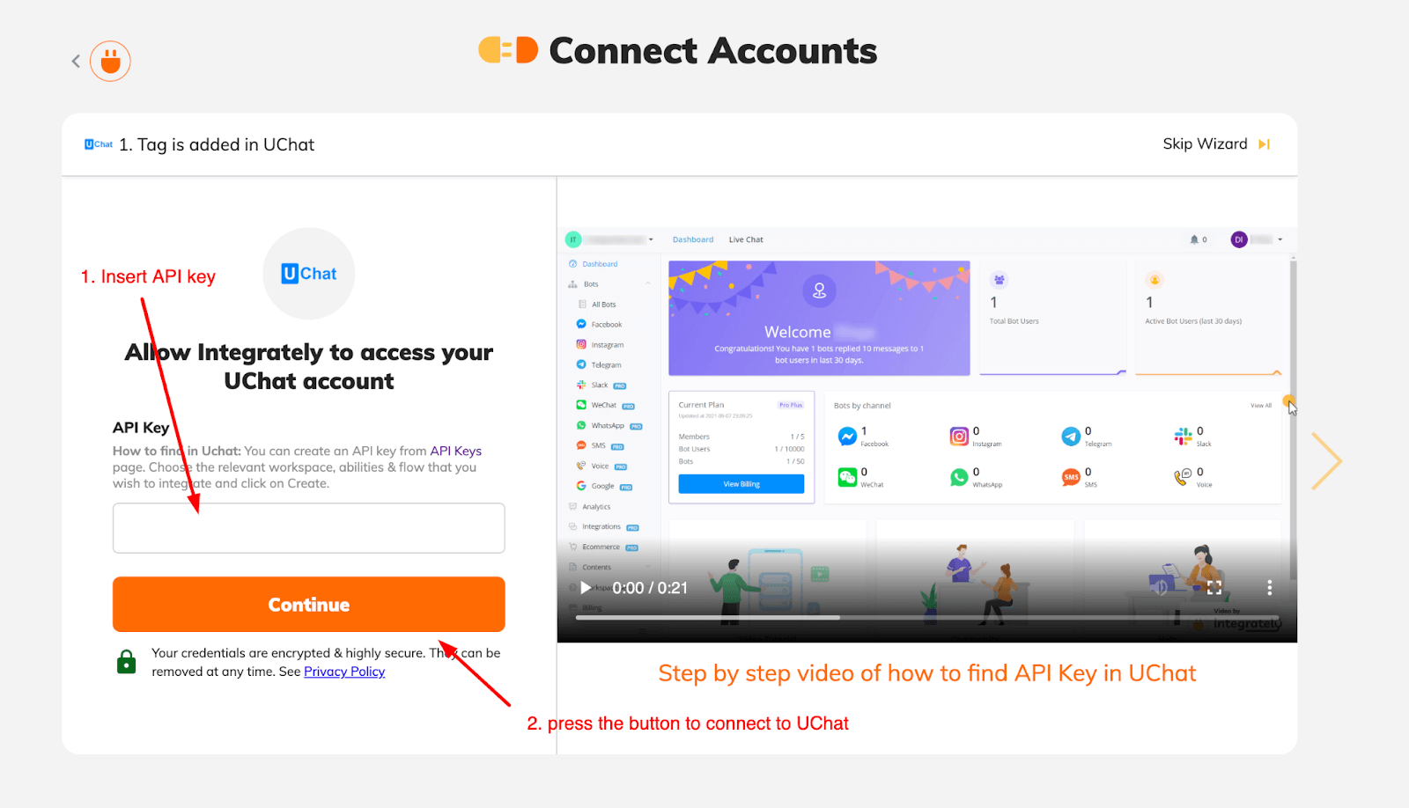Enter fullscreen mode on the video
The image size is (1409, 808).
point(1214,587)
